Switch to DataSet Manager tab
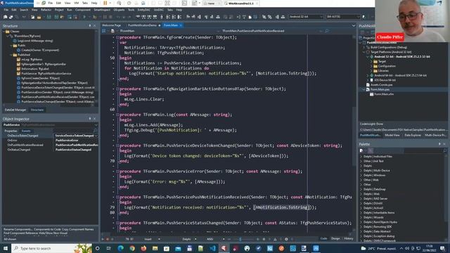 [x=15, y=110]
